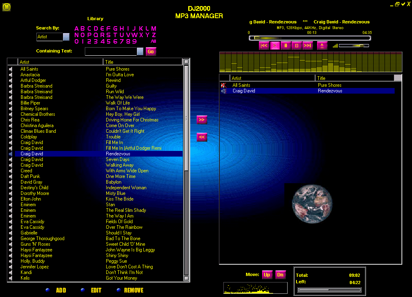Click the Go search button

tap(151, 52)
